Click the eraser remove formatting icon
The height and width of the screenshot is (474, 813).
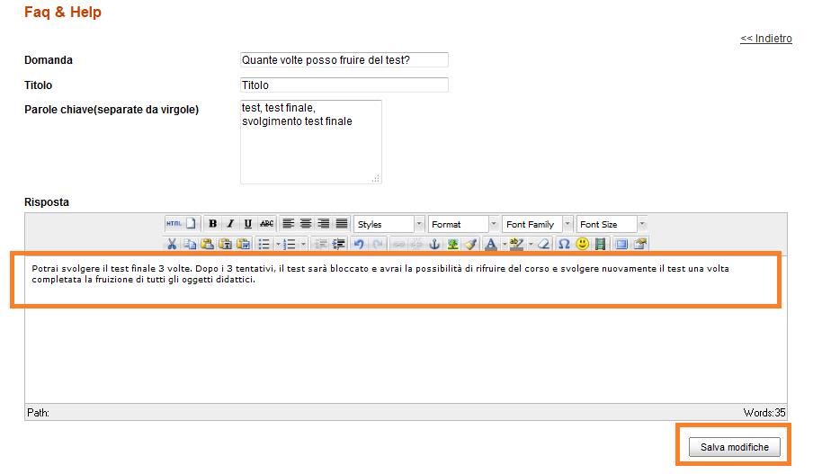[x=544, y=244]
